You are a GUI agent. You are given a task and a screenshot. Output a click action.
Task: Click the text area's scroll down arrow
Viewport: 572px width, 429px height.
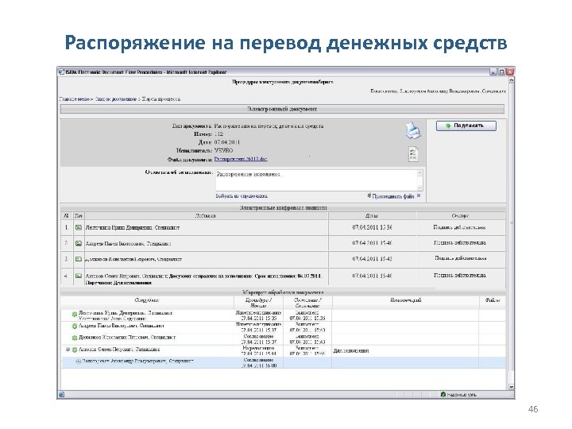tap(420, 187)
